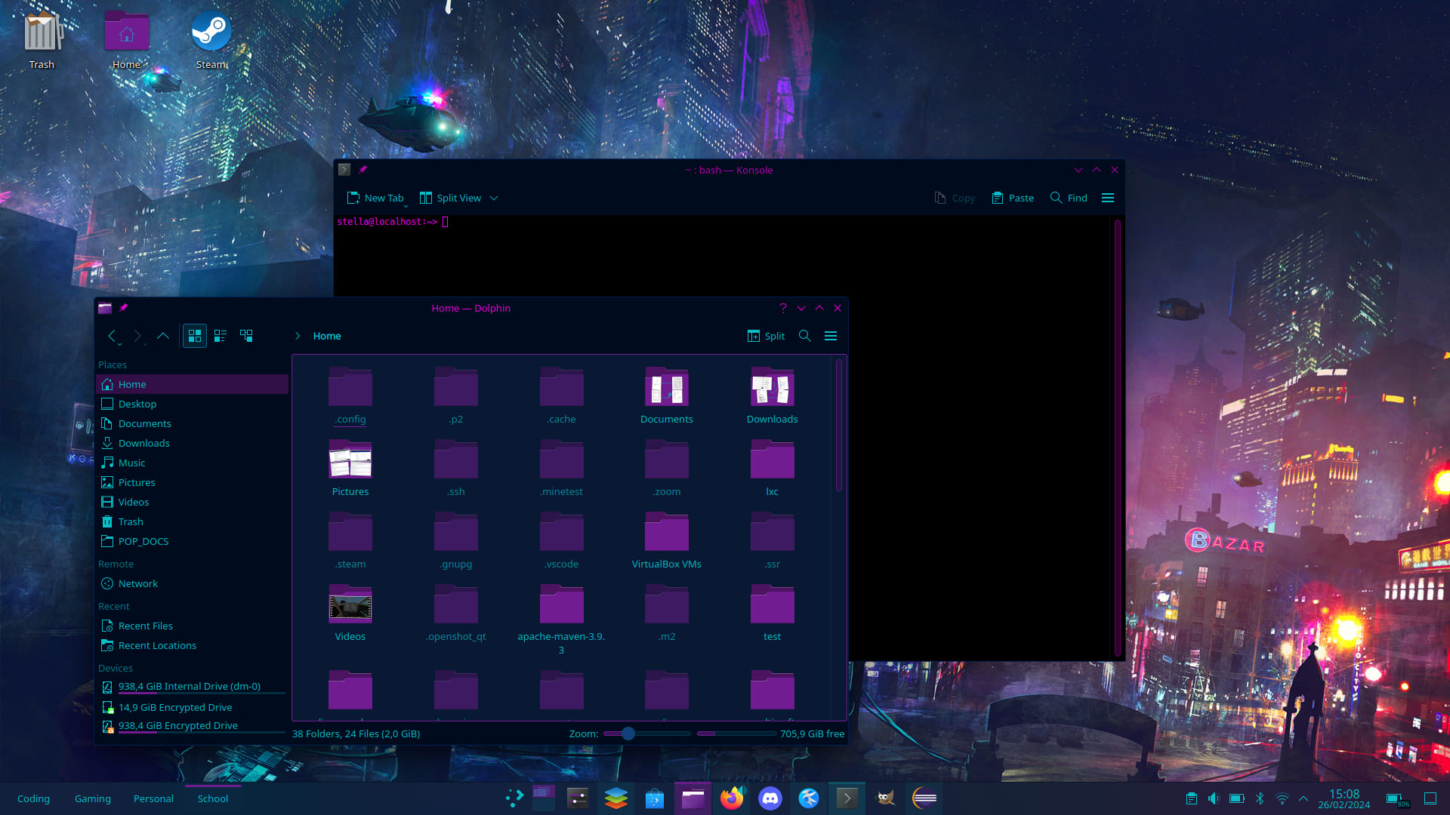Image resolution: width=1450 pixels, height=815 pixels.
Task: Select the VirtualBox VMs folder
Action: [x=666, y=541]
